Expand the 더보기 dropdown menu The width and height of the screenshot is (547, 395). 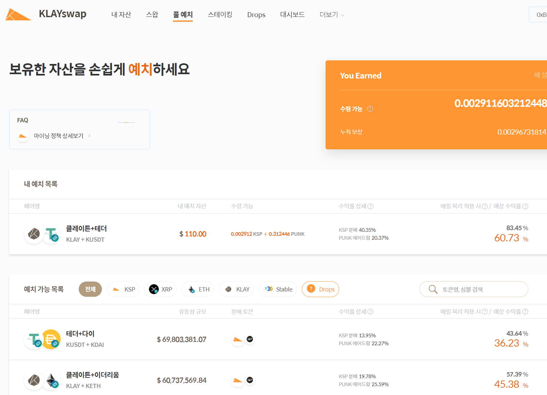point(332,15)
